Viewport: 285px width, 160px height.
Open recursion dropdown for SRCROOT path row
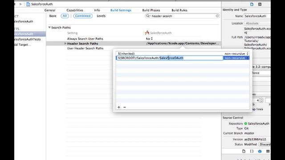(x=236, y=58)
